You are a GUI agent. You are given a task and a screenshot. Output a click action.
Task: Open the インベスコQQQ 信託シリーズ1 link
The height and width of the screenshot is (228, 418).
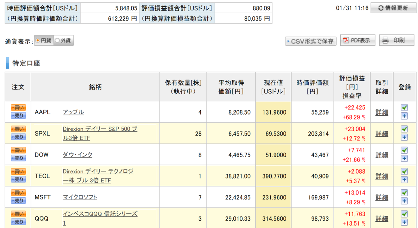100,218
